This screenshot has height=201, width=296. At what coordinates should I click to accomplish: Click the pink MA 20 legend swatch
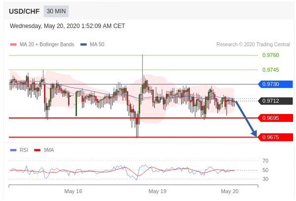(13, 45)
